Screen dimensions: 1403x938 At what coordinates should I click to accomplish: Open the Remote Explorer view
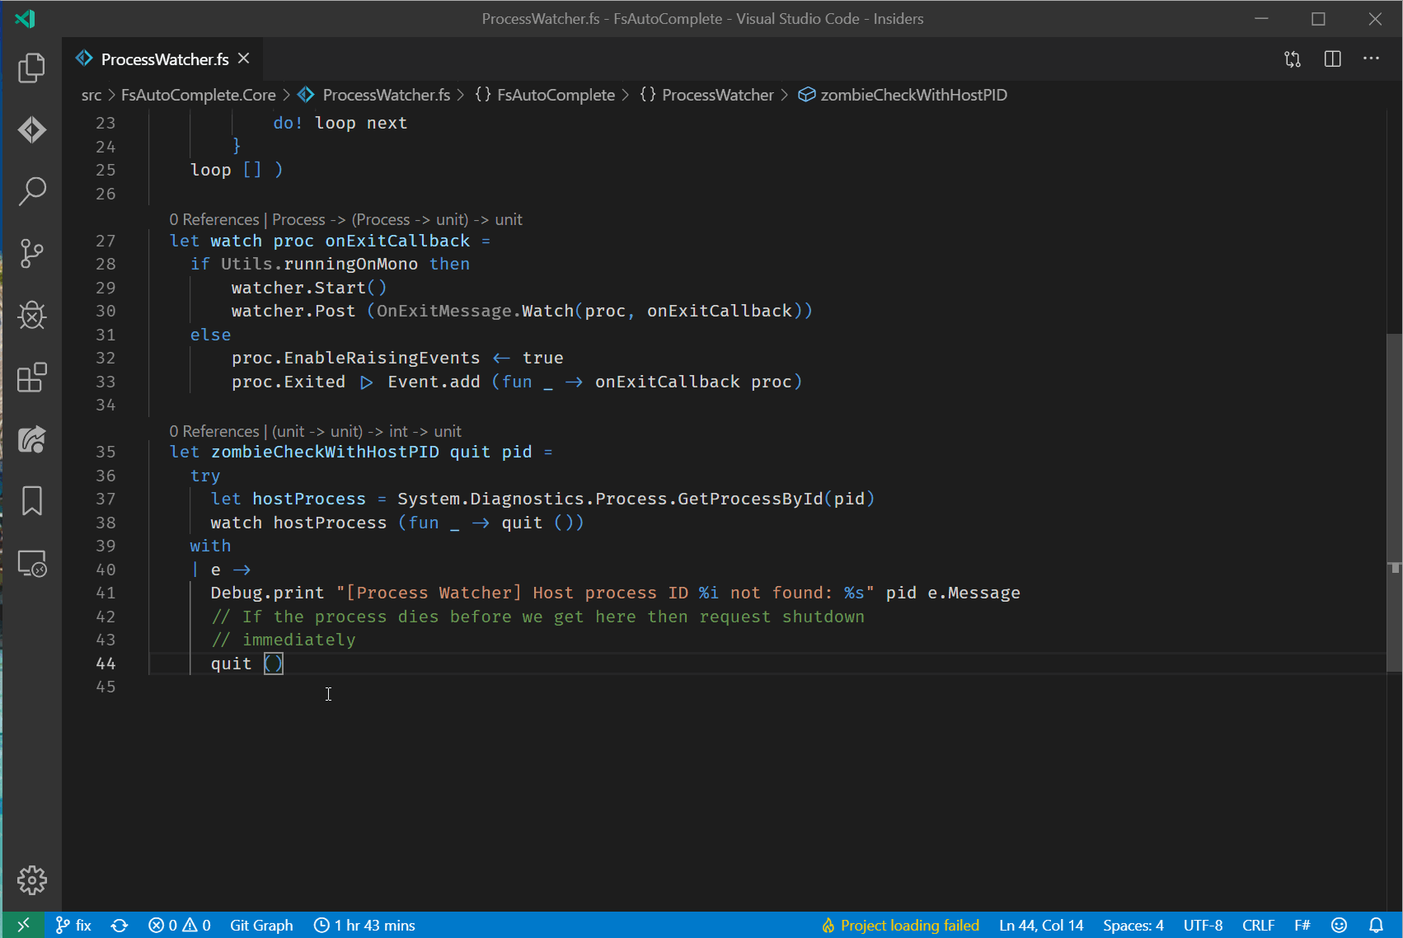click(32, 564)
